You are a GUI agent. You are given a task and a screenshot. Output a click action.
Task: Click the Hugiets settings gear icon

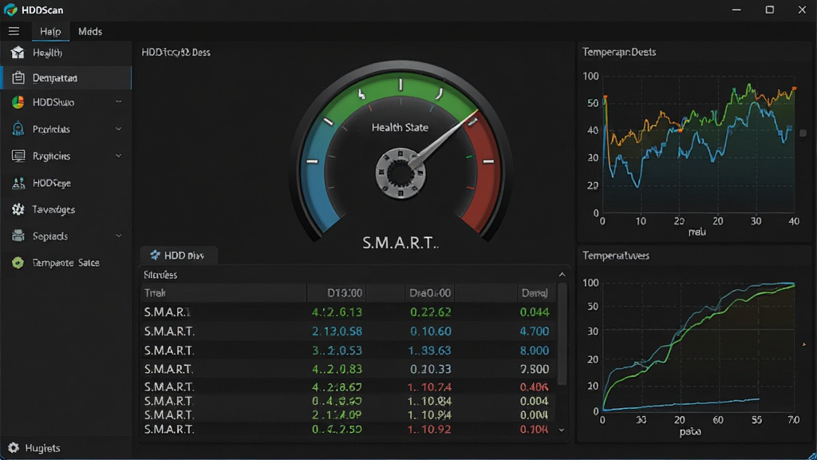point(13,448)
